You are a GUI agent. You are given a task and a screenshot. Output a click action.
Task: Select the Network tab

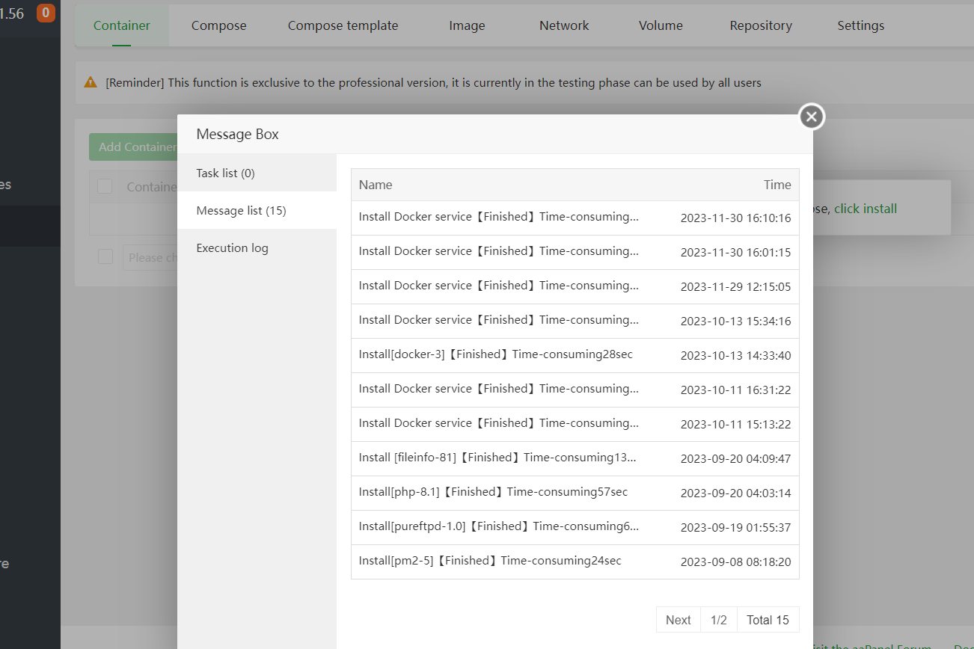coord(564,25)
